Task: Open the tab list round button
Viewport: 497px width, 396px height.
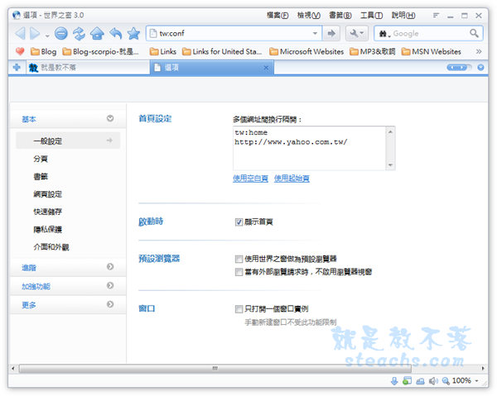Action: click(x=480, y=67)
